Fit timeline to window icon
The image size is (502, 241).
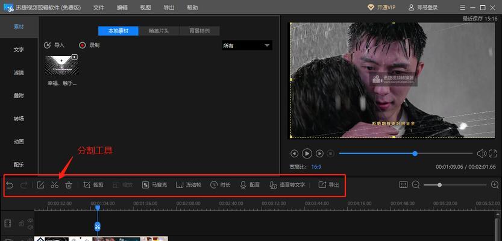pos(403,185)
